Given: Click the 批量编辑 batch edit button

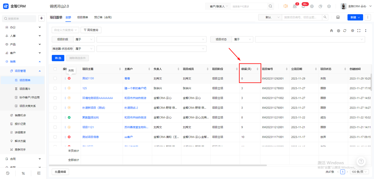Looking at the screenshot, I should click(60, 172).
